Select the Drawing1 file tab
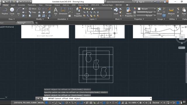The height and width of the screenshot is (105, 187). (22, 23)
